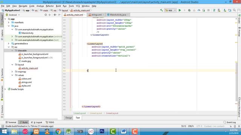Viewport: 241px width, 135px height.
Task: Toggle tool window quick-access button in status bar
Action: (x=3, y=126)
